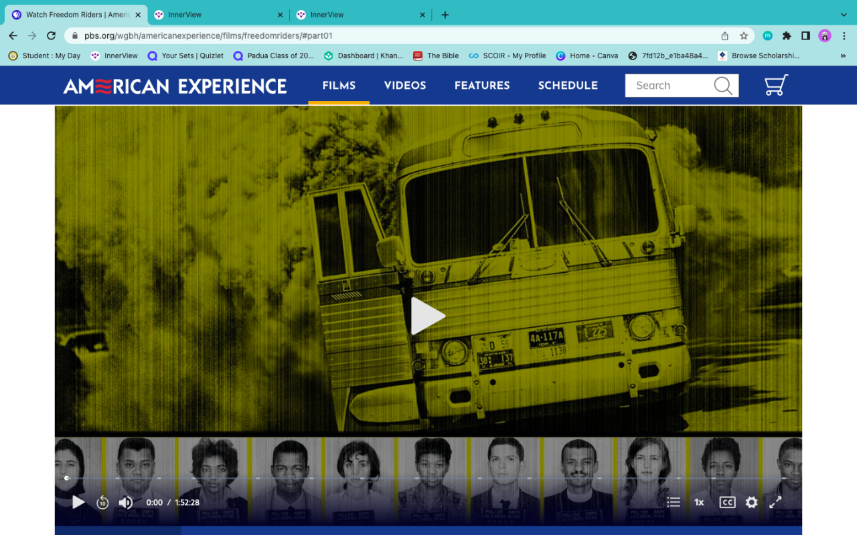
Task: Change playback speed 1x
Action: [699, 502]
